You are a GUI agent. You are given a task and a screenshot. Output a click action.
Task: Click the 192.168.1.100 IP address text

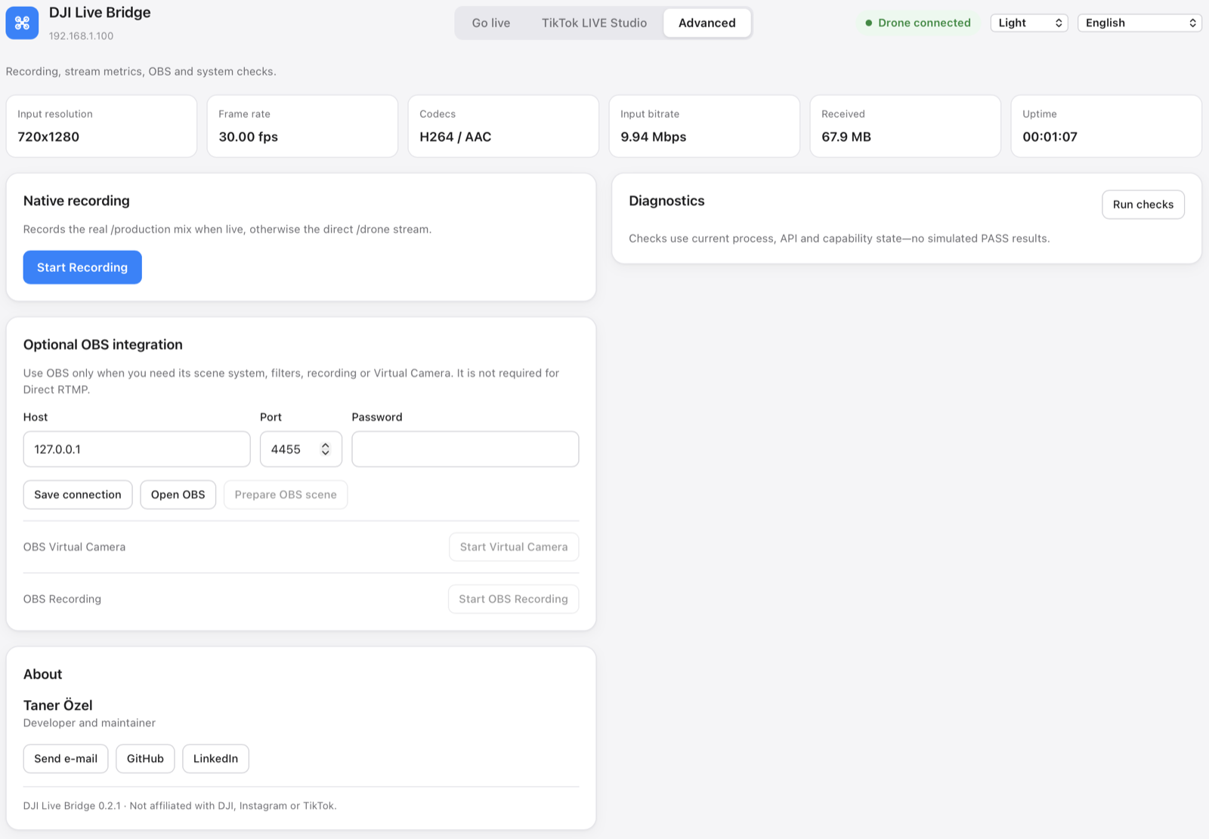pyautogui.click(x=82, y=35)
